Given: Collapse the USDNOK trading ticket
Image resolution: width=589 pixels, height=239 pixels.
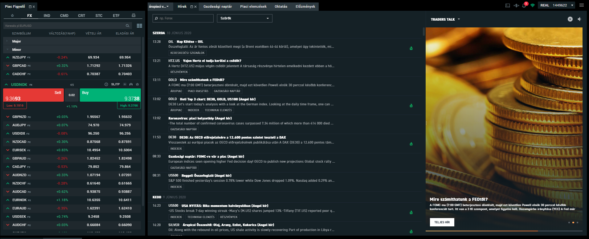Looking at the screenshot, I should (x=6, y=84).
